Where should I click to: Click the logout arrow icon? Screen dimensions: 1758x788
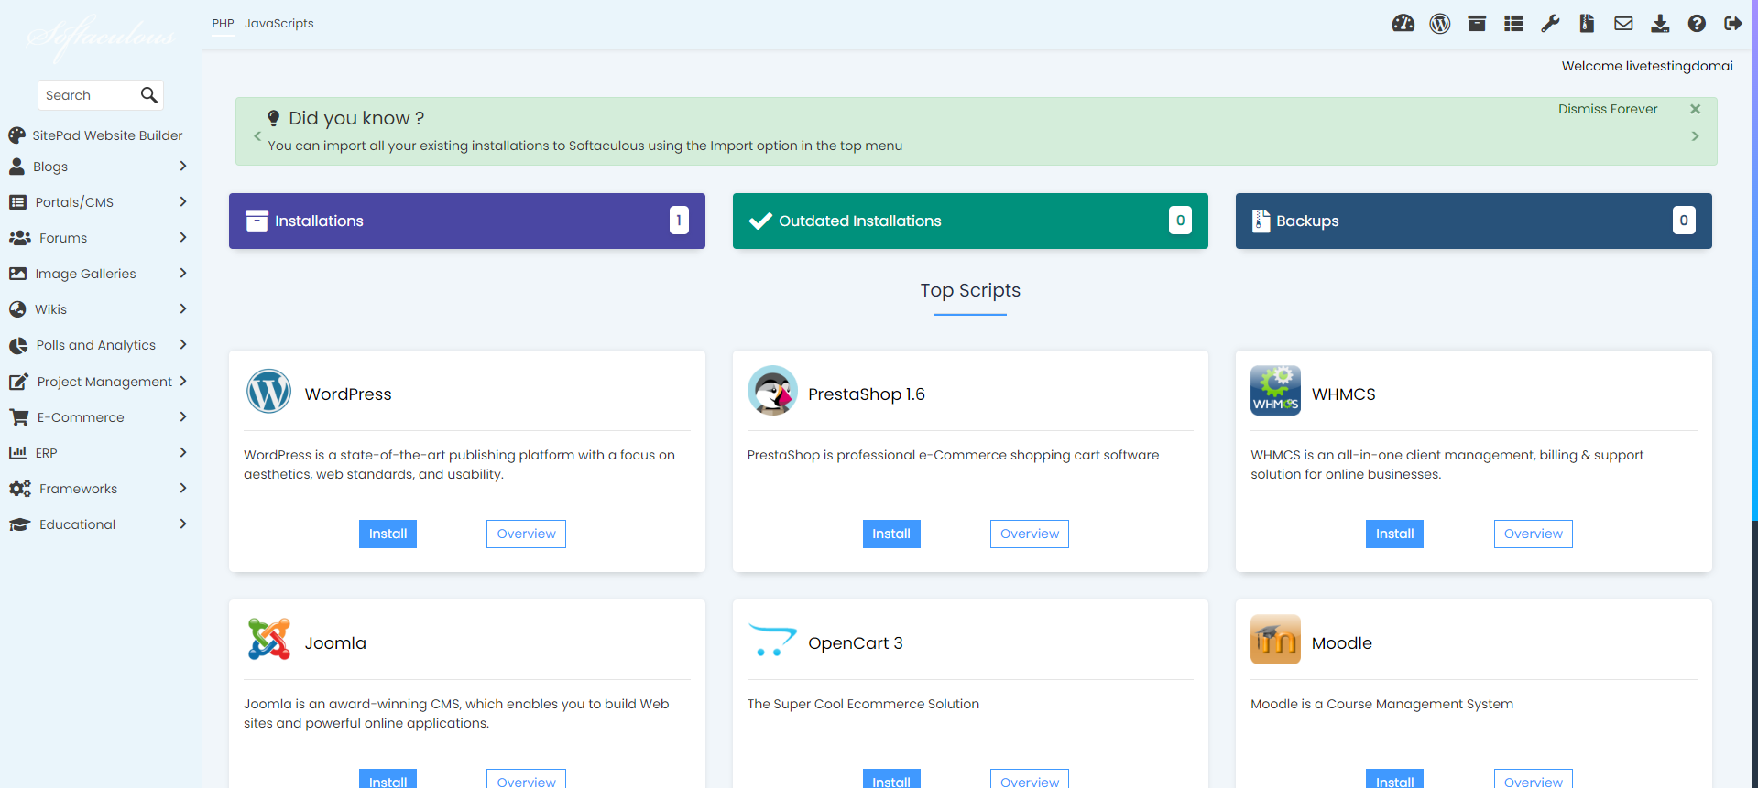[1732, 24]
